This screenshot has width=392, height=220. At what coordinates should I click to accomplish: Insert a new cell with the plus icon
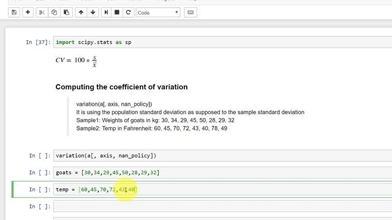28,12
